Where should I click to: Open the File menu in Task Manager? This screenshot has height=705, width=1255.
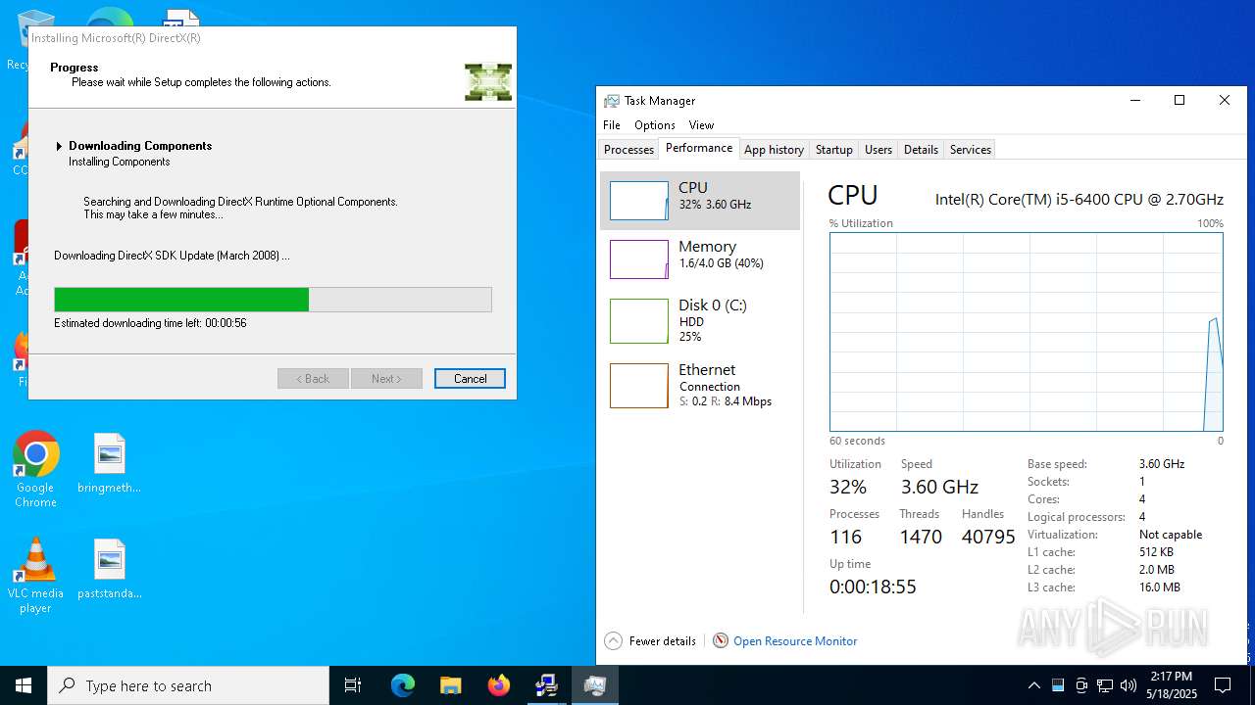(612, 125)
